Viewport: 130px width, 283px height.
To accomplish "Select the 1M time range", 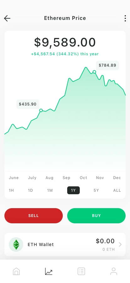I will [50, 190].
